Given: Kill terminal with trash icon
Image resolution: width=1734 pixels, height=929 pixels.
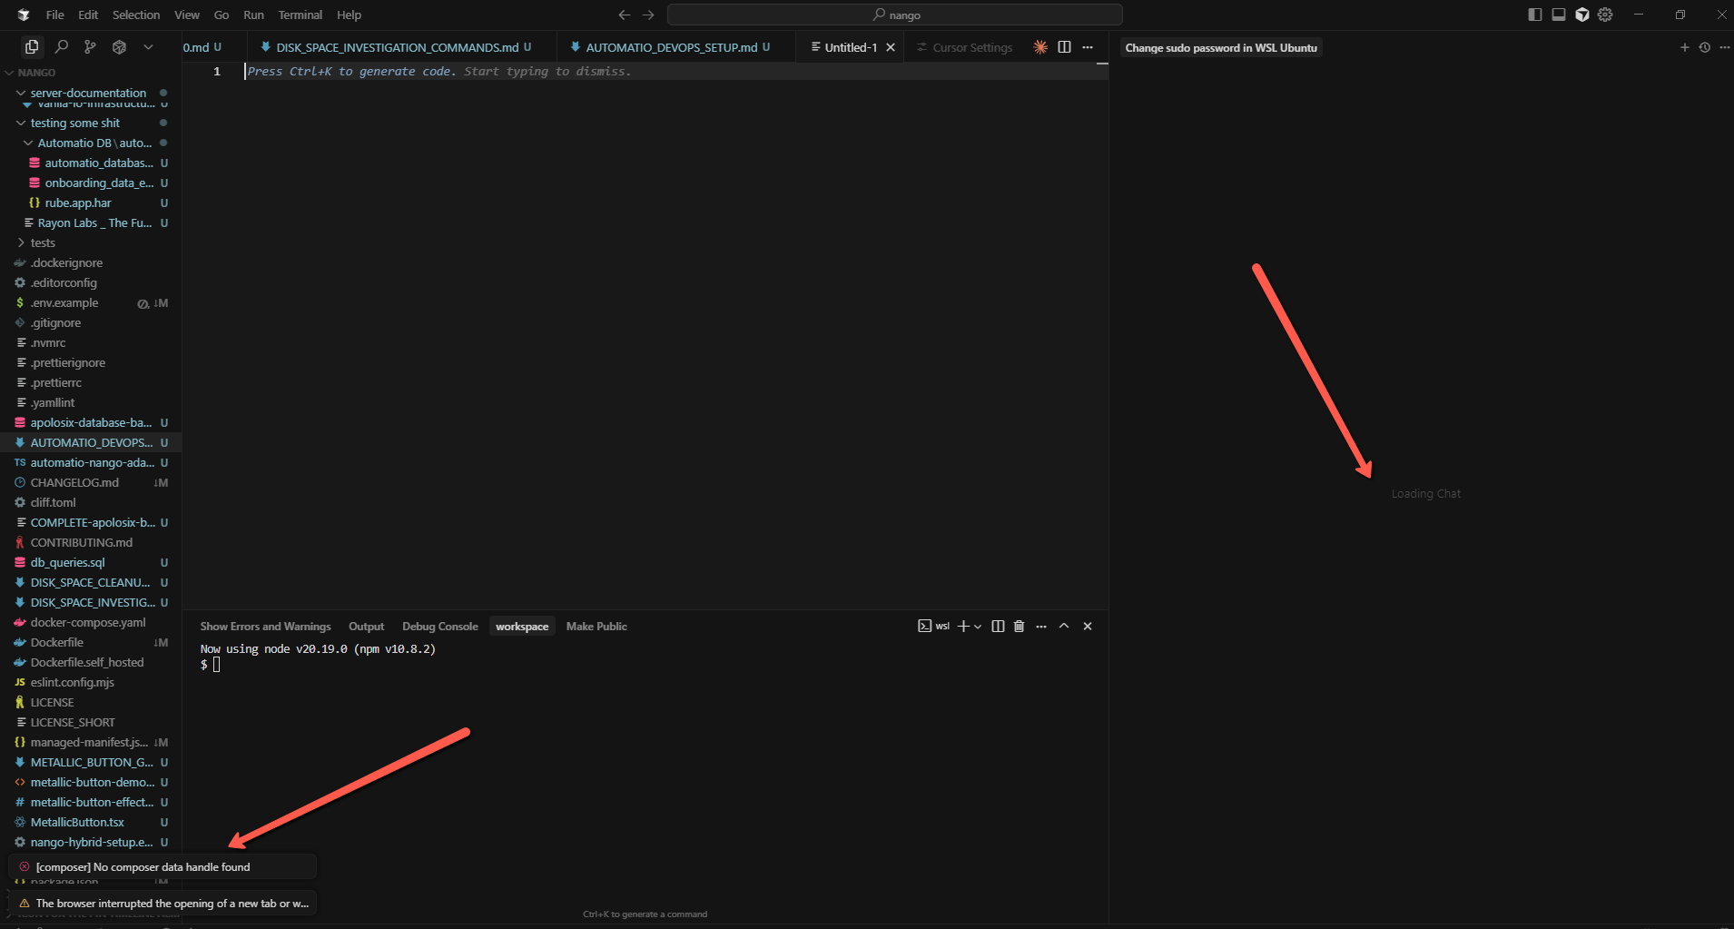Looking at the screenshot, I should (1019, 627).
